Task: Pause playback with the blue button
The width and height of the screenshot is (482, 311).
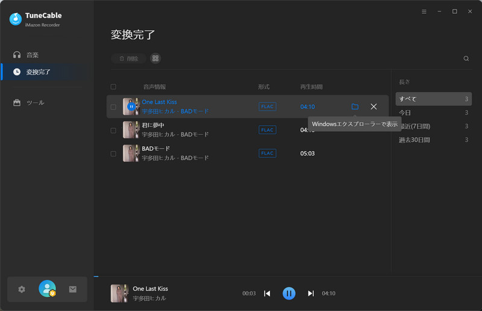Action: pos(289,294)
